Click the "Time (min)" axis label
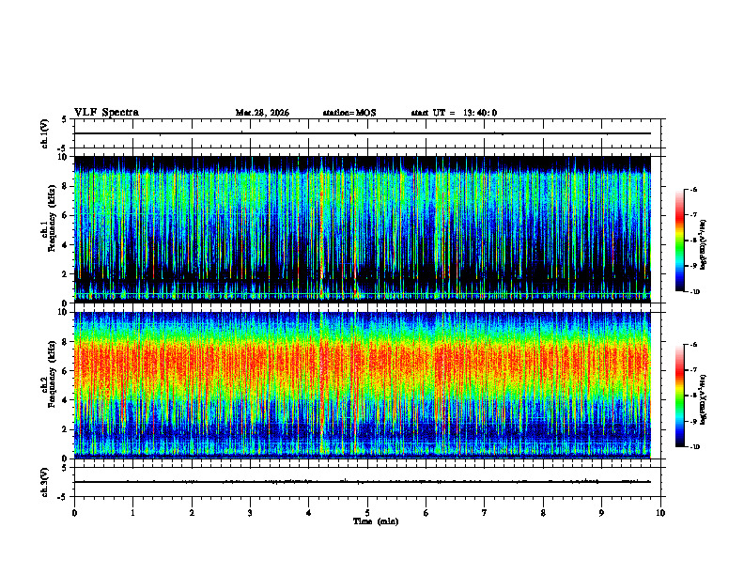 click(376, 521)
